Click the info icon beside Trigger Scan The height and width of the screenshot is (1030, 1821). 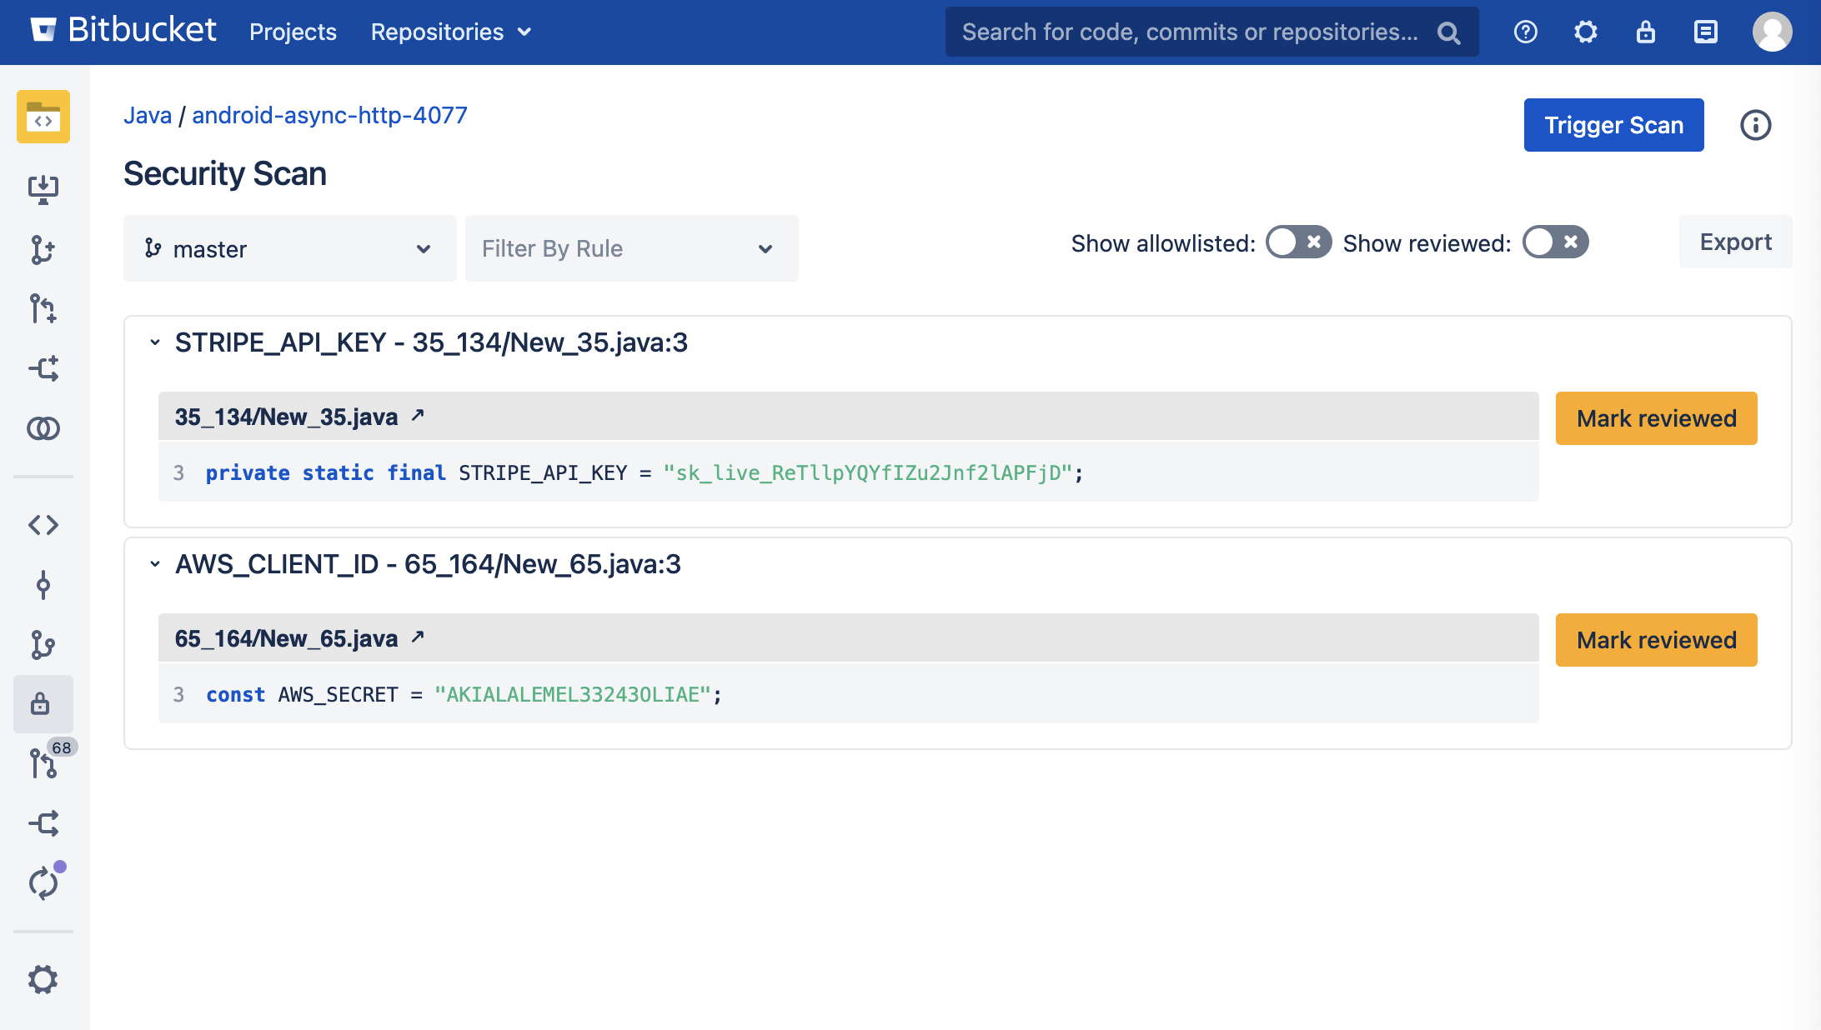(1755, 125)
